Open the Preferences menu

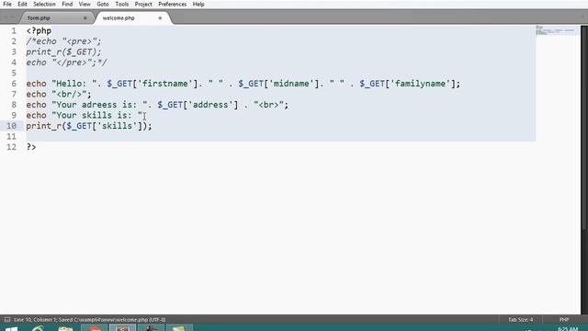point(172,4)
